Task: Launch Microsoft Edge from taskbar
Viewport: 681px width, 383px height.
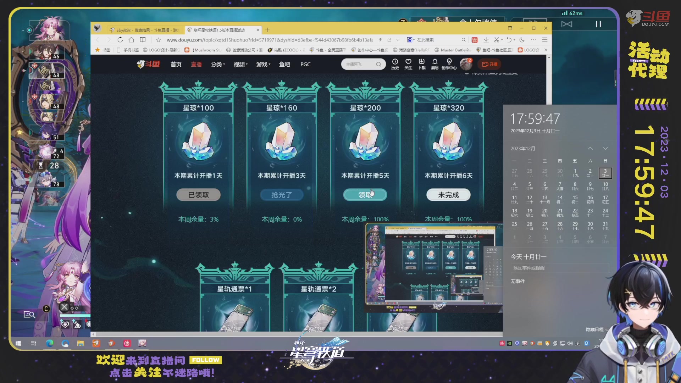Action: pyautogui.click(x=49, y=343)
